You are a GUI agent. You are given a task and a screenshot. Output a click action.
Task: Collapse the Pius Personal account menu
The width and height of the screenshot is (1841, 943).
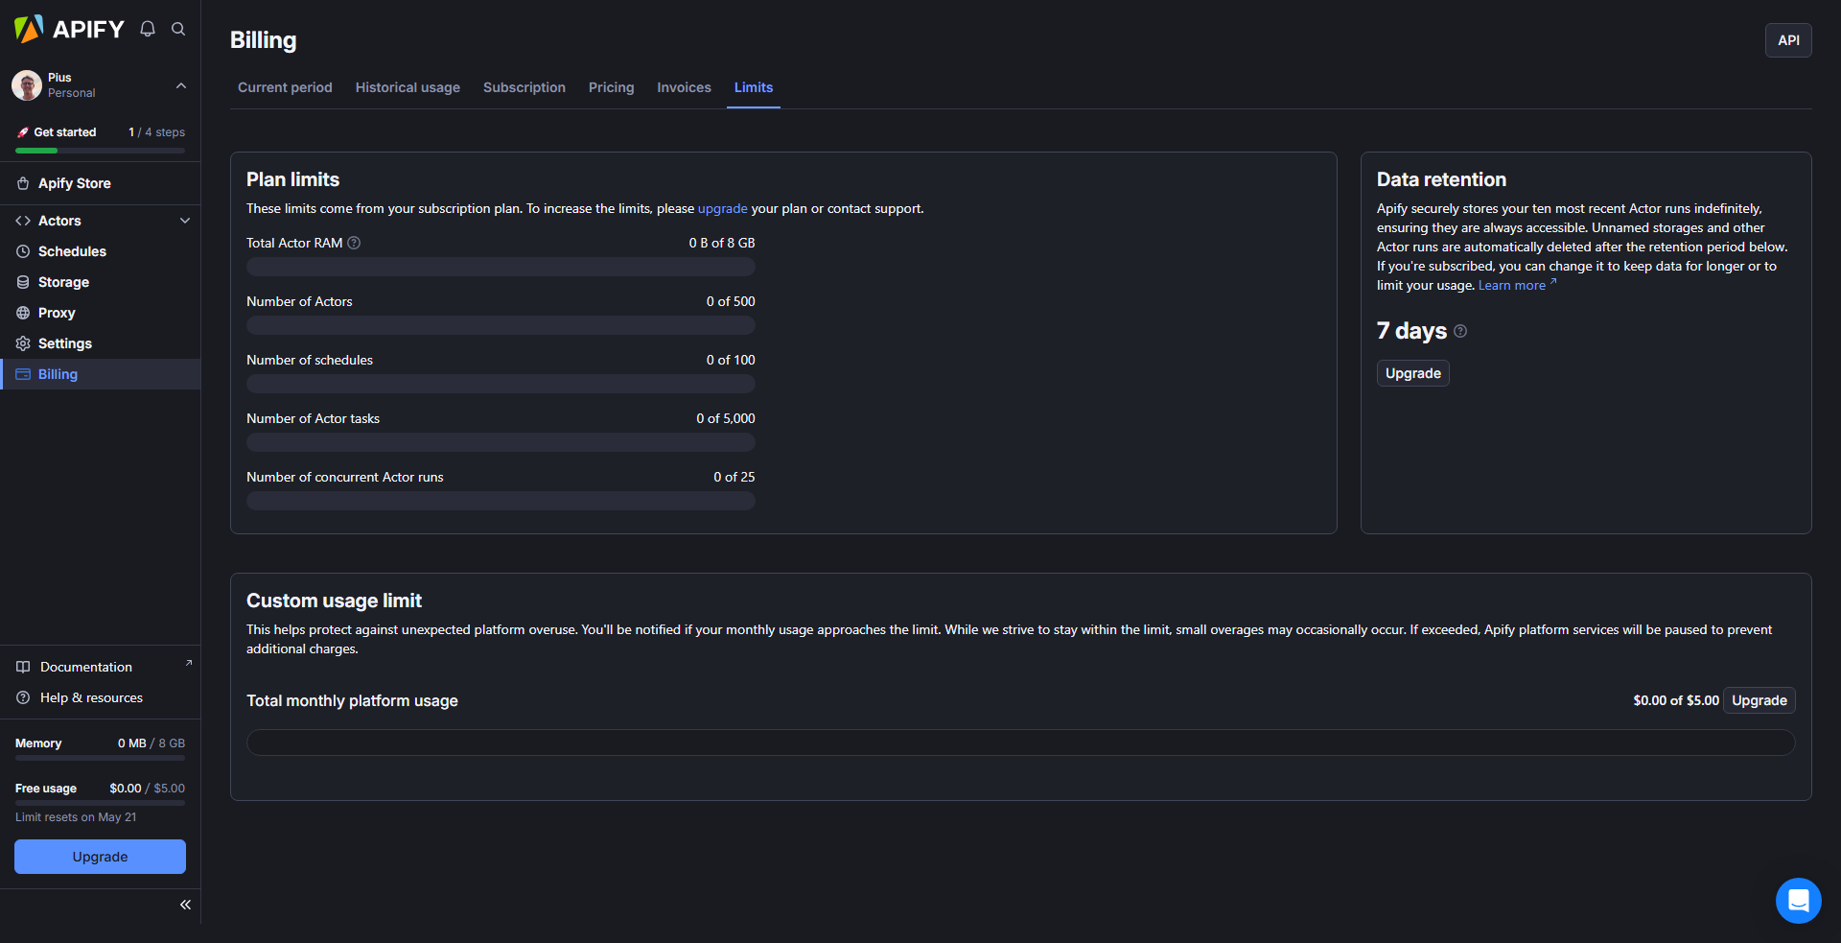(181, 85)
